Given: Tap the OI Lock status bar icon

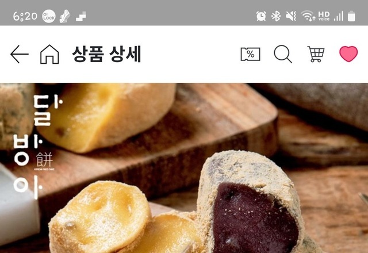Looking at the screenshot, I should pos(49,17).
